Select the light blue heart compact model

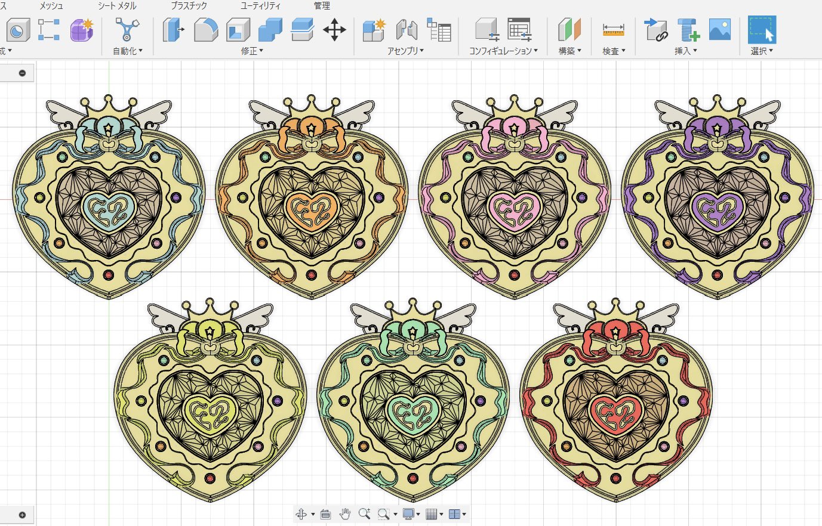pos(108,196)
